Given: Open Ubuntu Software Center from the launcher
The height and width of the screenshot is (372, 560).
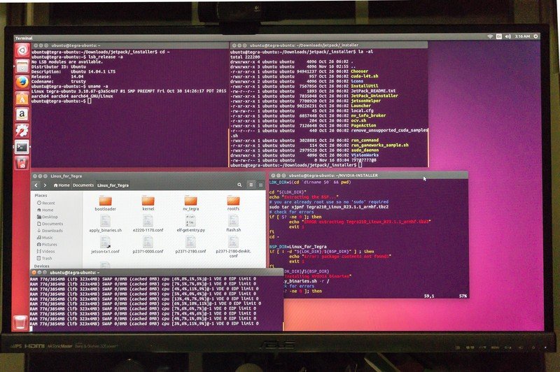Looking at the screenshot, I should pos(22,99).
